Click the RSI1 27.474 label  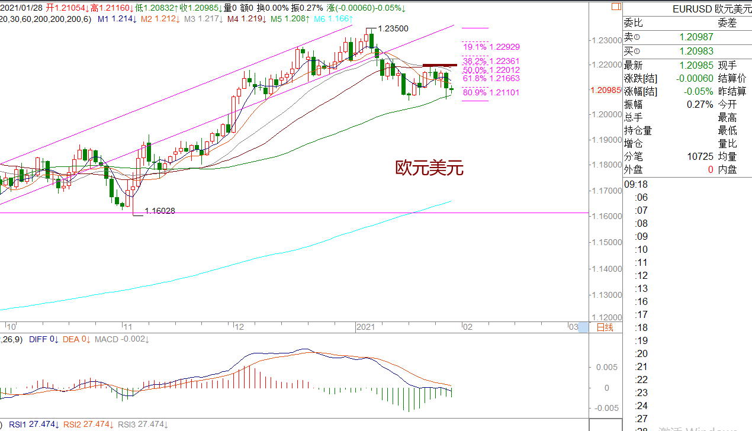pos(34,424)
